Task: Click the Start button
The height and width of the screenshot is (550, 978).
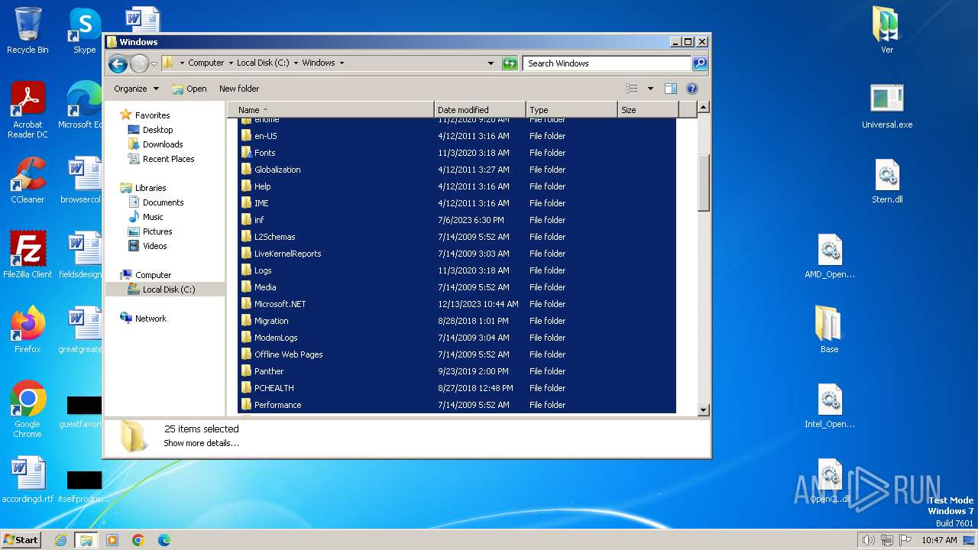Action: click(x=21, y=540)
